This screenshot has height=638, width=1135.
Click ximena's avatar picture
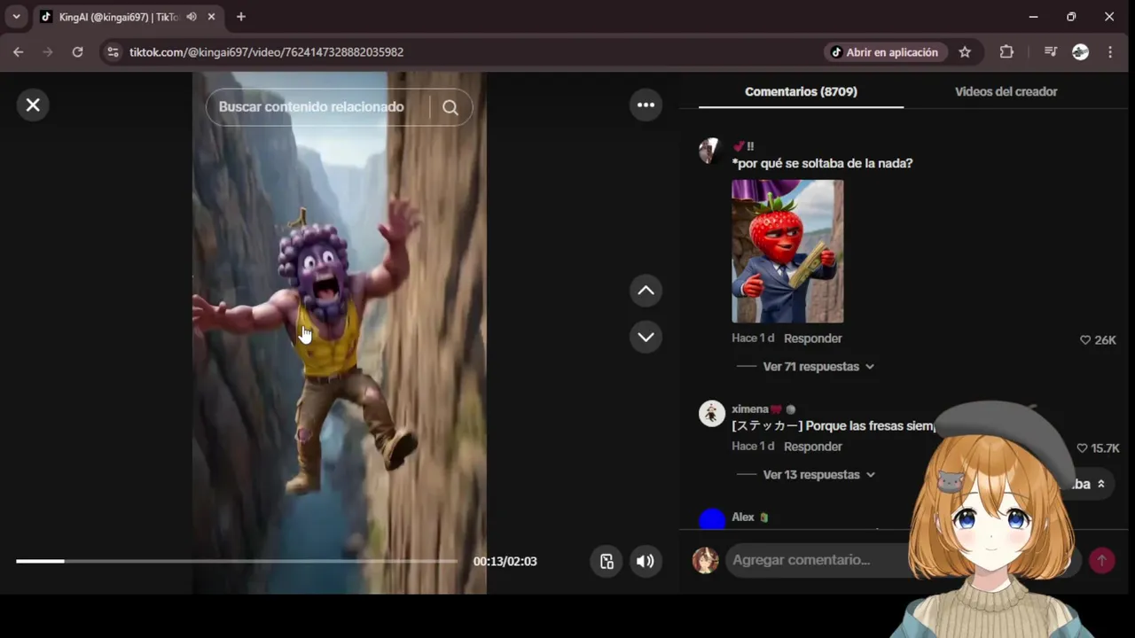click(x=712, y=414)
